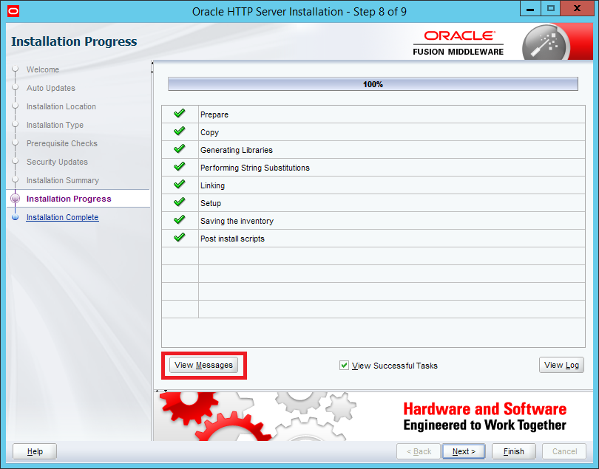Click the checkmark beside Post install scripts
The width and height of the screenshot is (599, 469).
(x=179, y=238)
